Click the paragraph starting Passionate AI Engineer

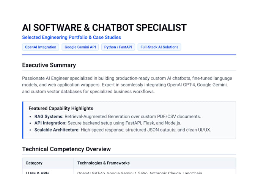[x=127, y=85]
